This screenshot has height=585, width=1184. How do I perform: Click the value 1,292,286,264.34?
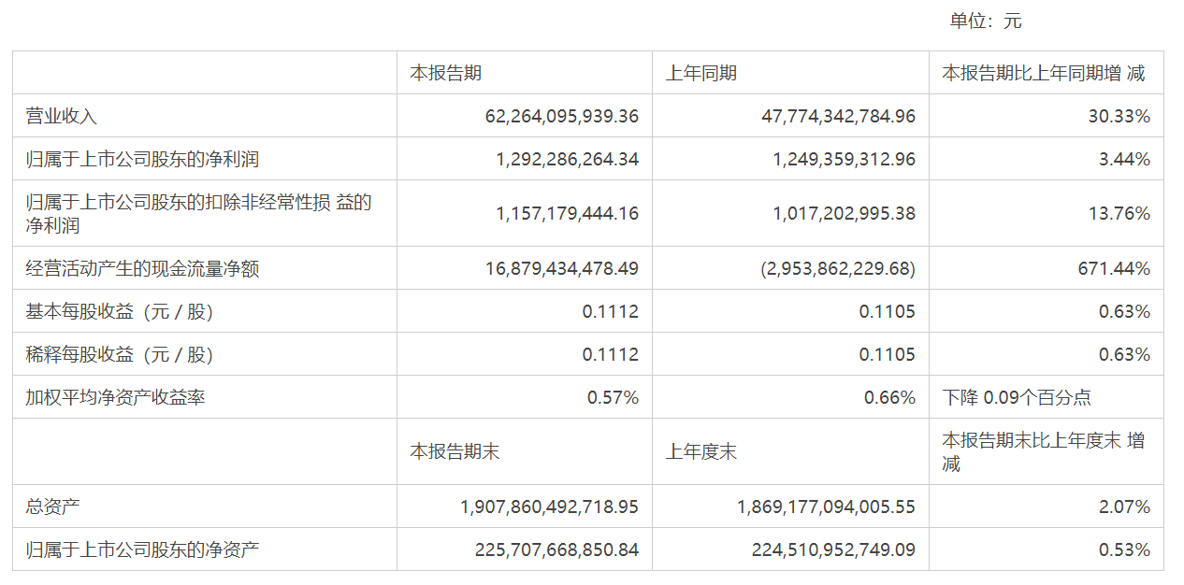pos(567,160)
